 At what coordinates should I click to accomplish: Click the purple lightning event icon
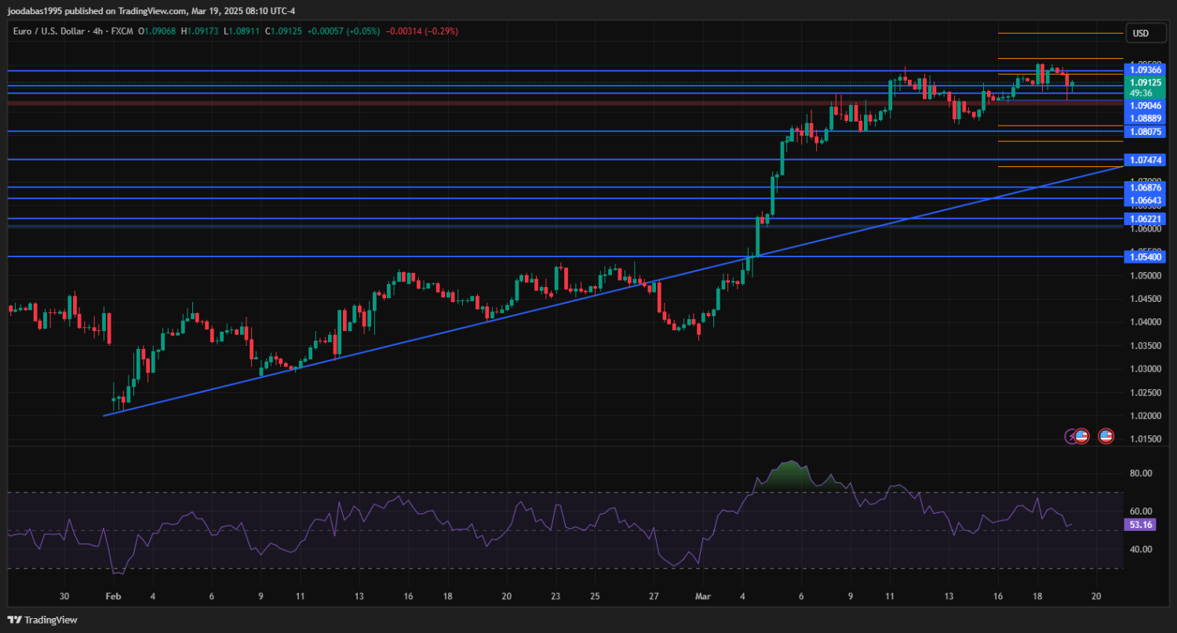coord(1070,435)
